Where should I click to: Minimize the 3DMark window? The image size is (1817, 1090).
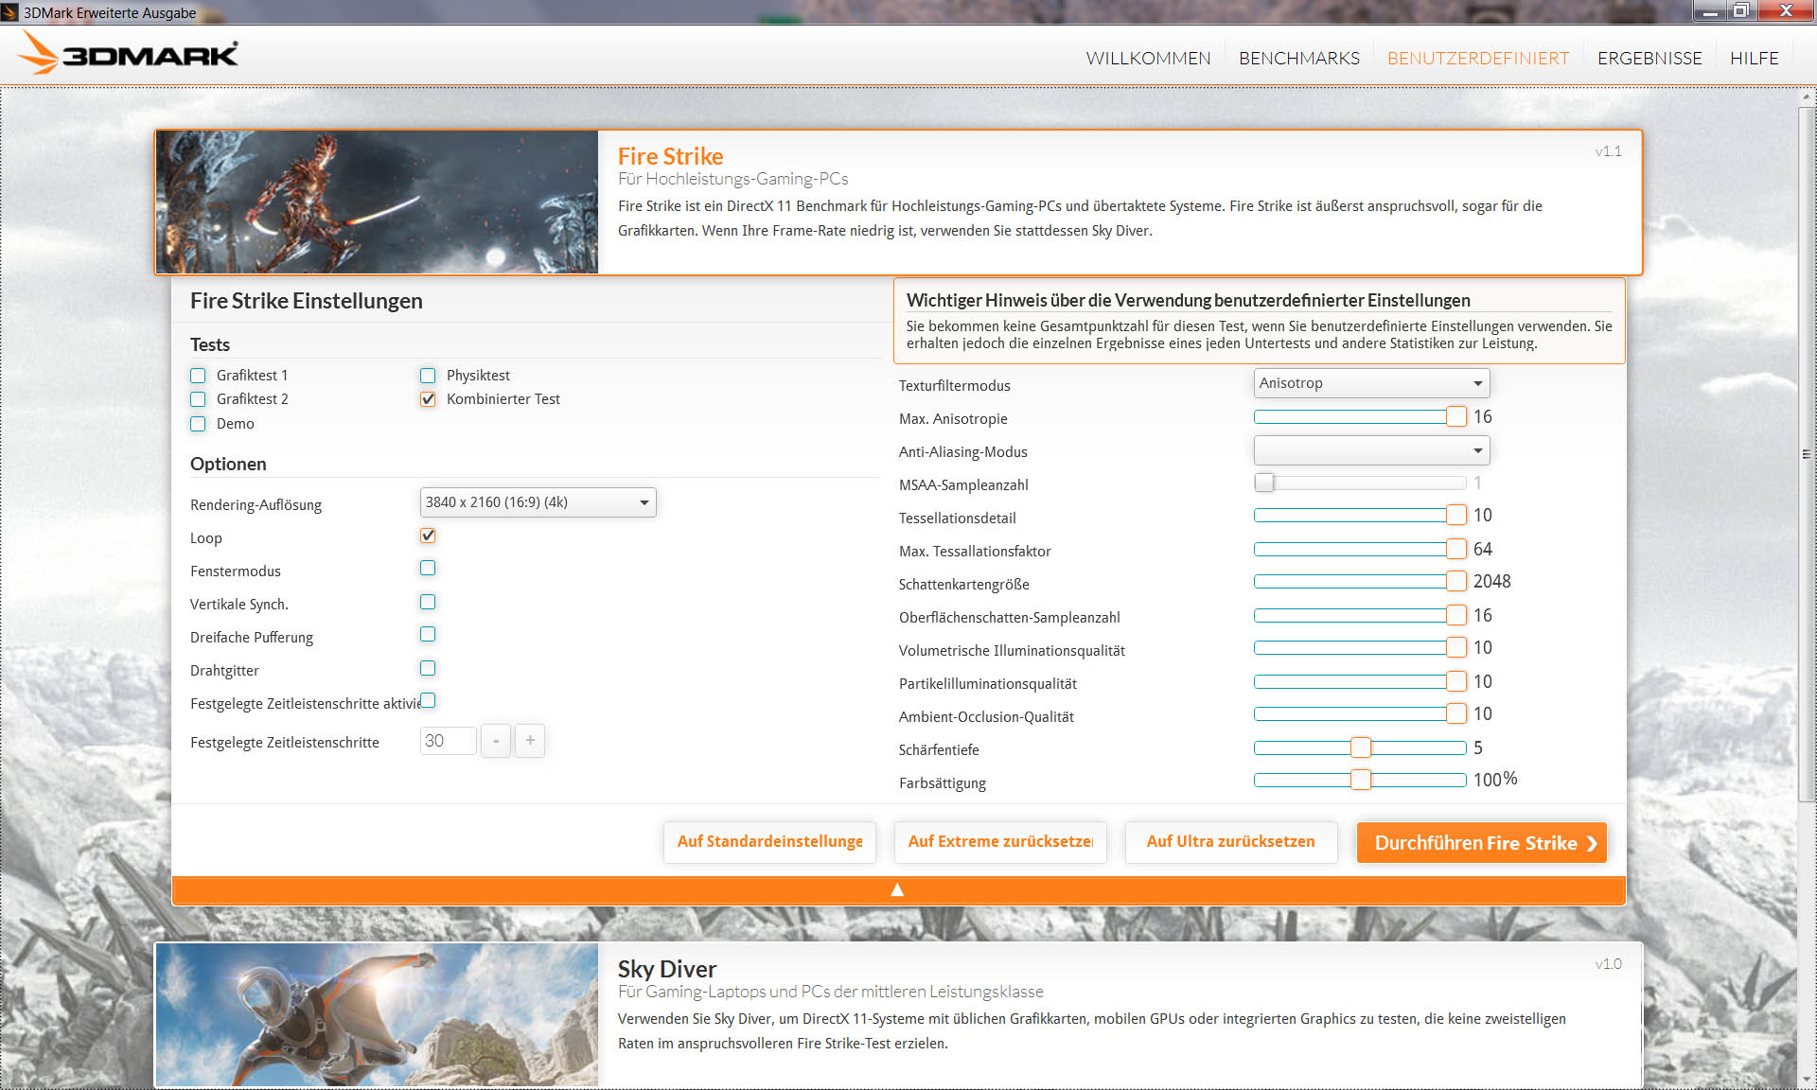[x=1710, y=11]
